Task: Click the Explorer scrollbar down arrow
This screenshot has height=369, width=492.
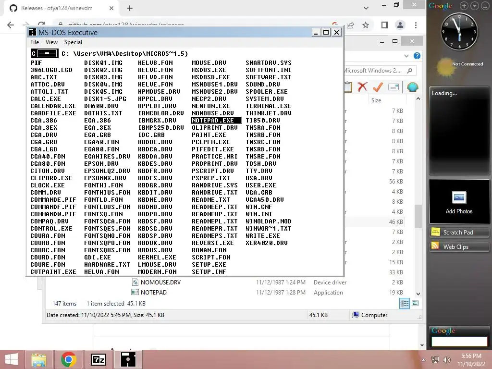Action: pos(418,294)
